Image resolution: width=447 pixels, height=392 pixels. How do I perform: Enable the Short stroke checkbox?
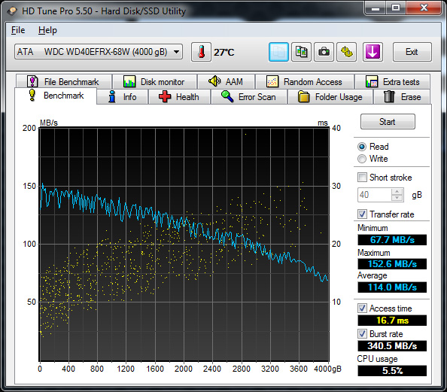click(x=362, y=178)
